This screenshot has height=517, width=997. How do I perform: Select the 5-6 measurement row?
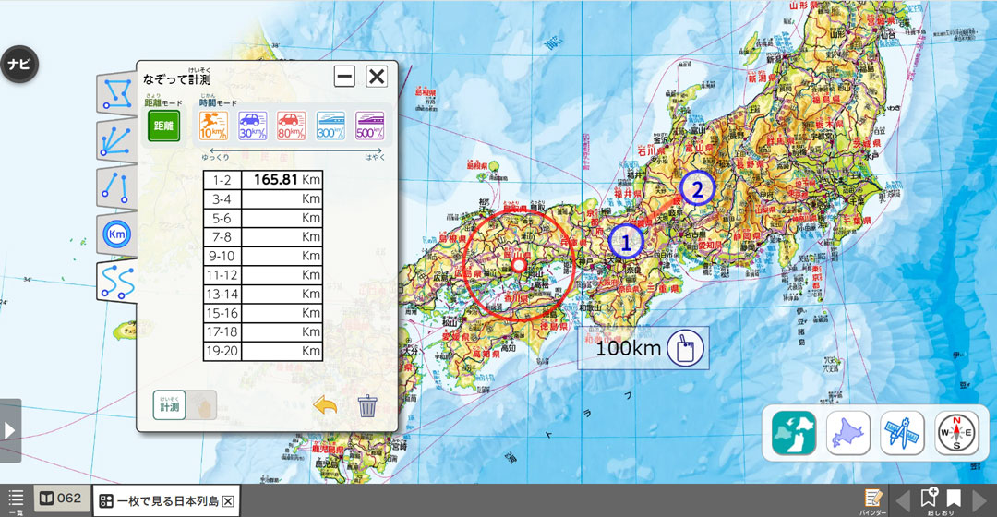pyautogui.click(x=262, y=218)
